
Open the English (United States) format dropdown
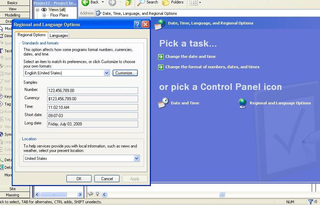[106, 73]
